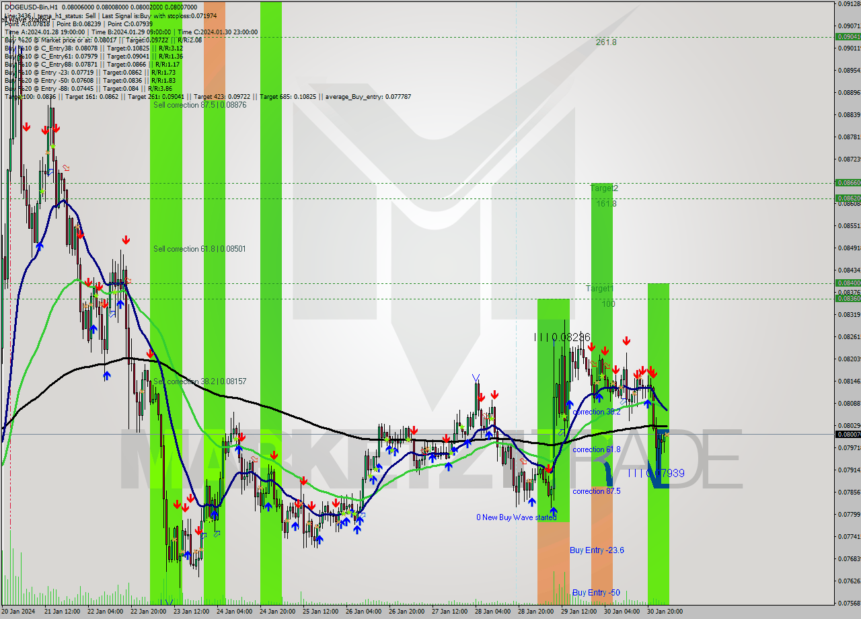861x619 pixels.
Task: Click the 0.07914 price axis label
Action: (849, 470)
